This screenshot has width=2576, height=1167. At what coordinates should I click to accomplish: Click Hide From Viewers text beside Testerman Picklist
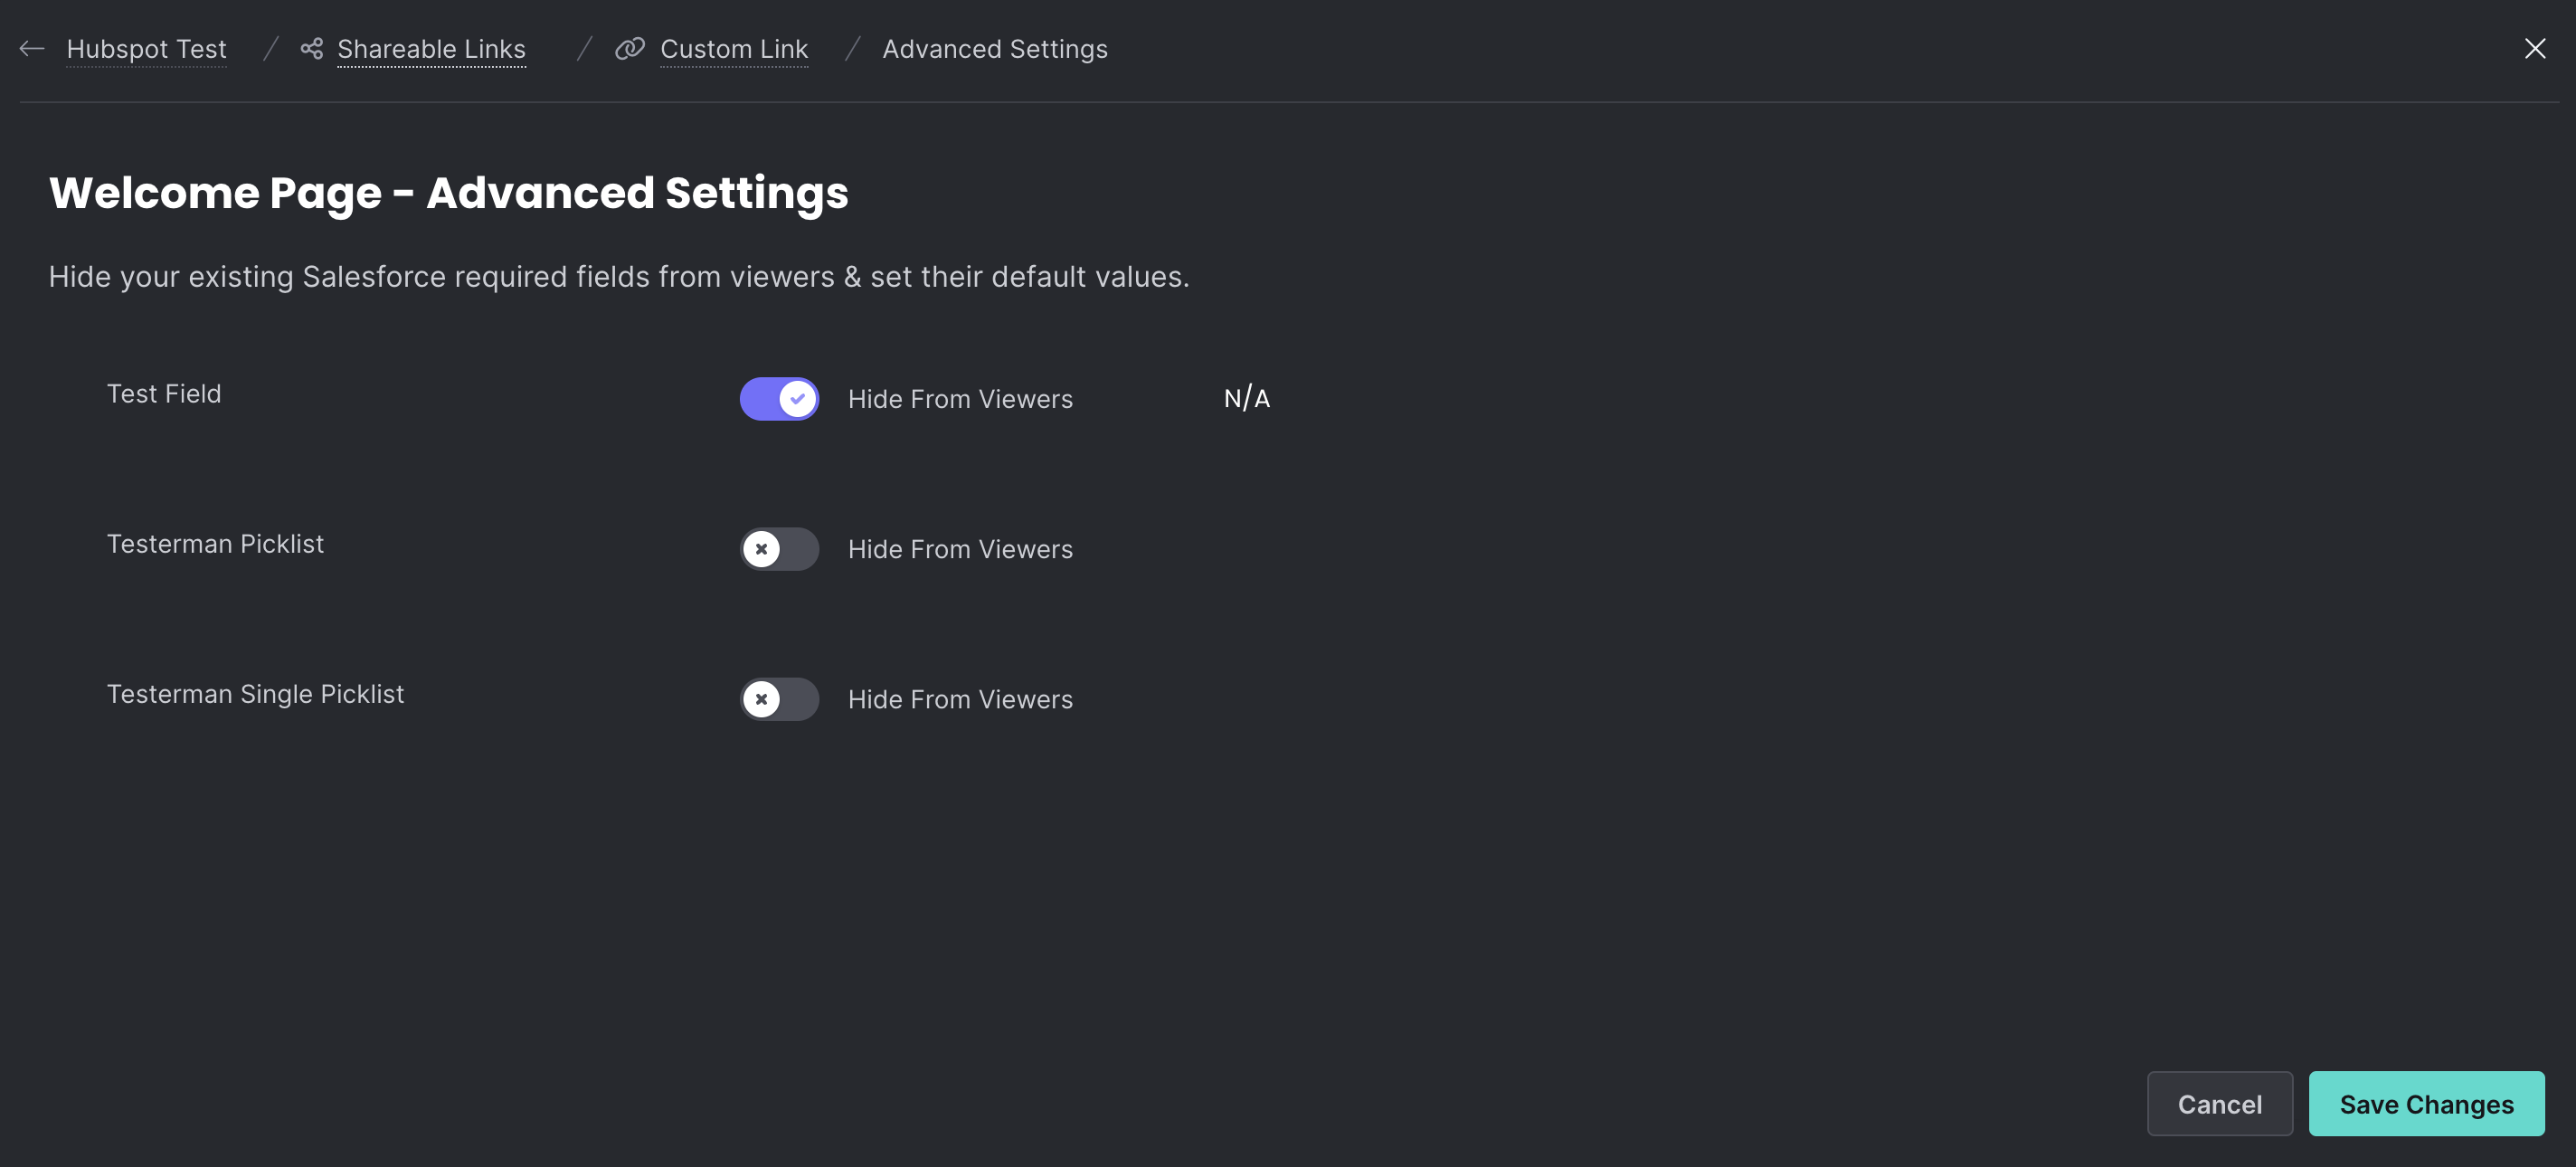(x=960, y=549)
